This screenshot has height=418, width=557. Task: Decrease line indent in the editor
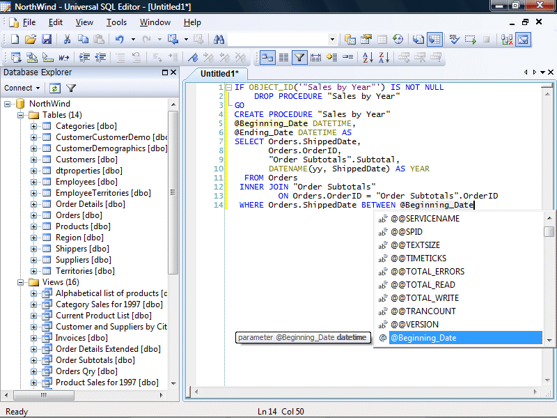pyautogui.click(x=100, y=57)
